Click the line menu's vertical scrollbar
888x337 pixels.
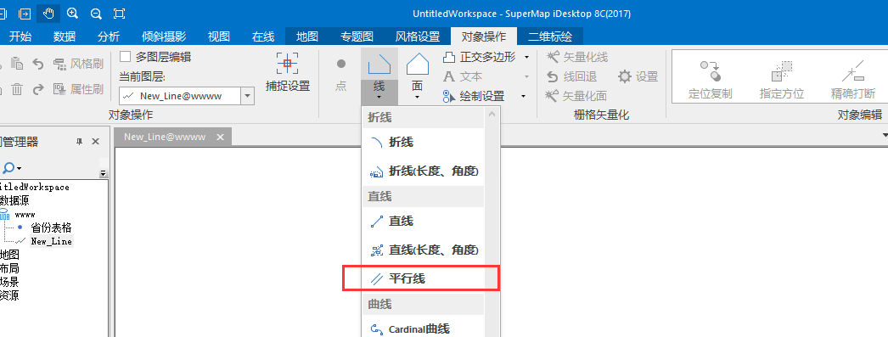point(492,222)
